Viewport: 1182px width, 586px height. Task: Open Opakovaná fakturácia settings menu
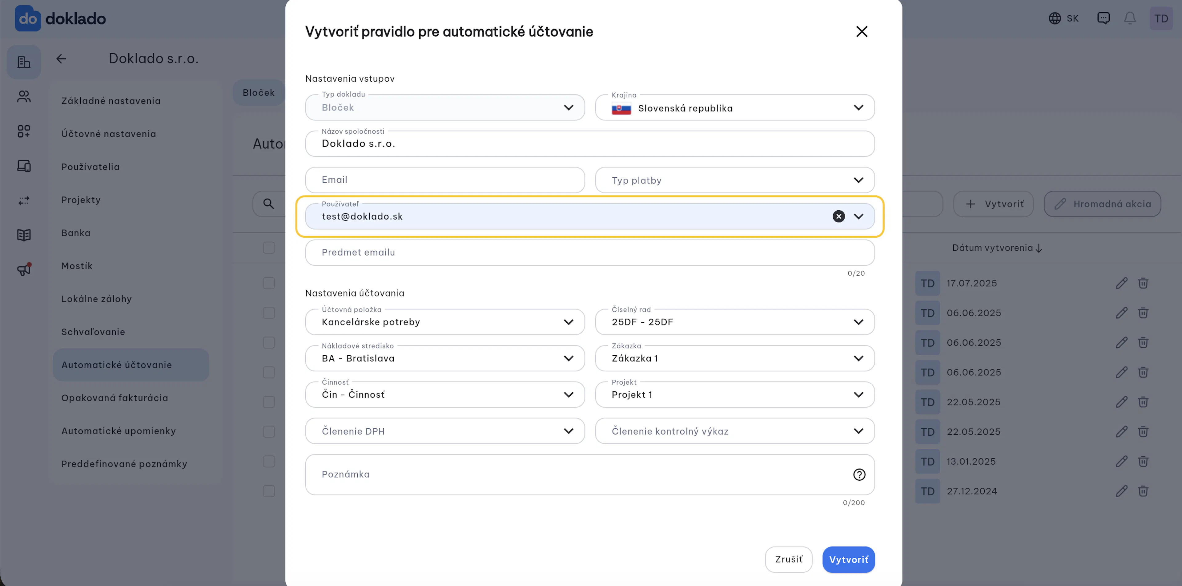[115, 398]
